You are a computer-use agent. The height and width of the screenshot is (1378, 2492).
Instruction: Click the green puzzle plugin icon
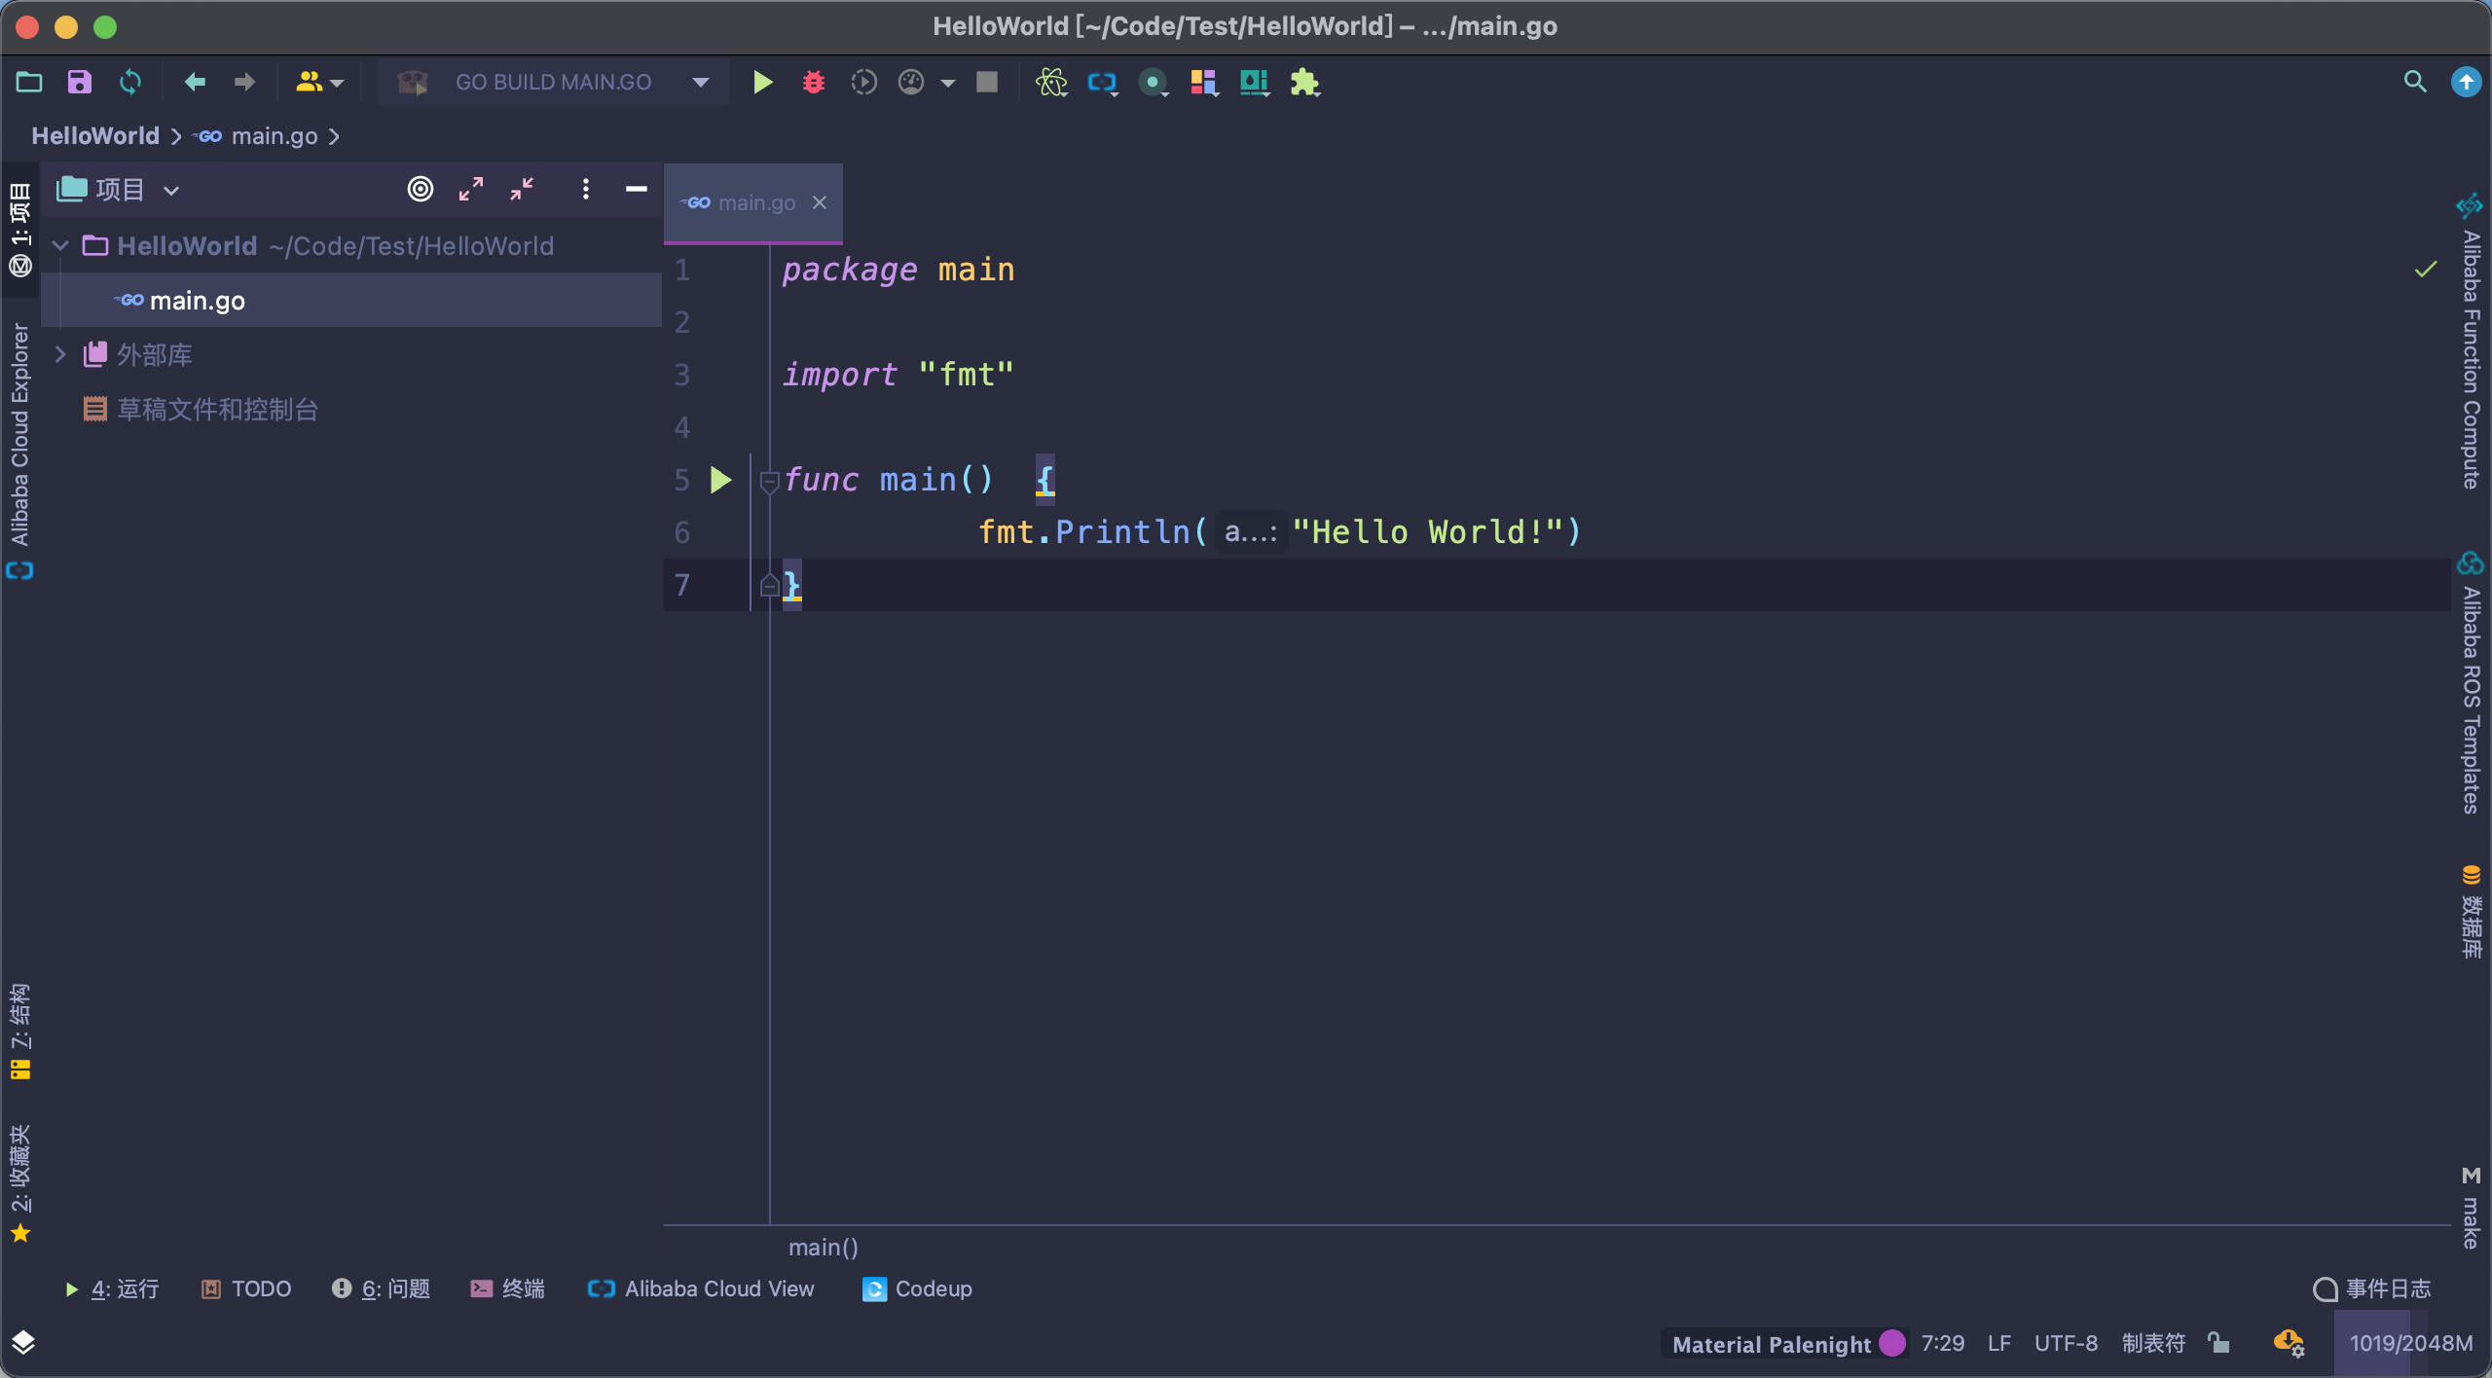[x=1304, y=83]
